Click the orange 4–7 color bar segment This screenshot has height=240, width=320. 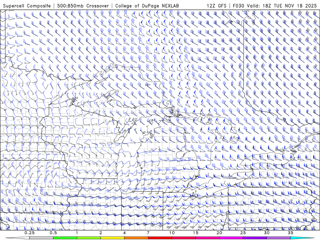click(x=136, y=238)
